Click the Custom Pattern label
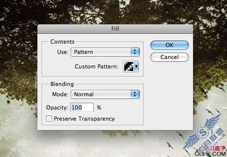227x157 pixels. tap(97, 67)
